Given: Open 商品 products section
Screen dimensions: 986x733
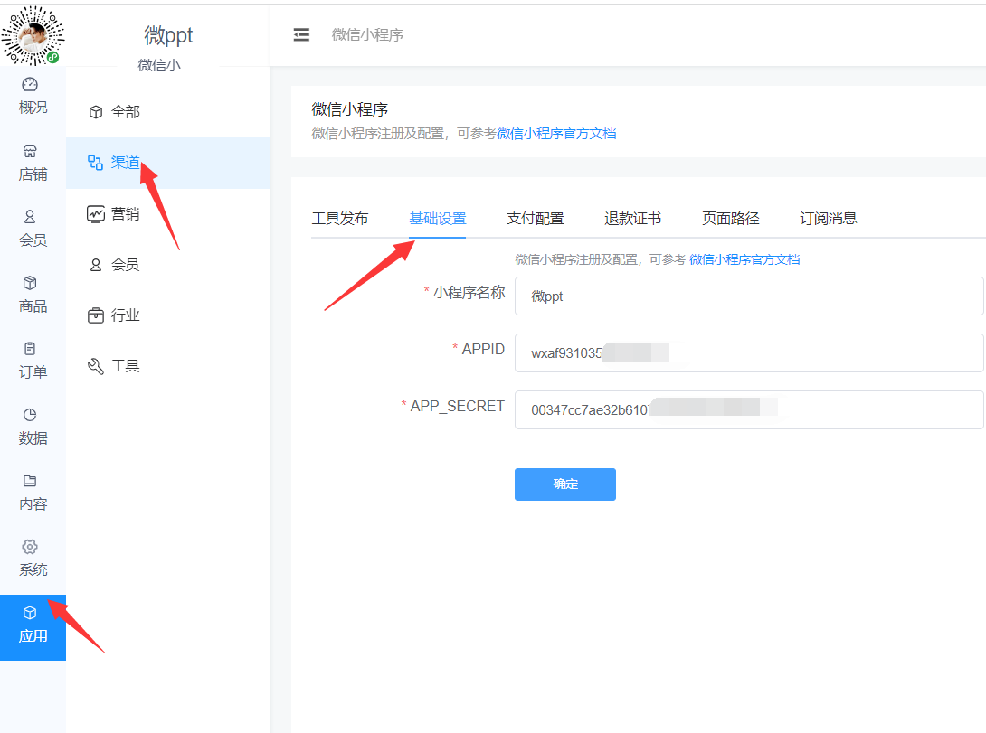Looking at the screenshot, I should coord(33,295).
